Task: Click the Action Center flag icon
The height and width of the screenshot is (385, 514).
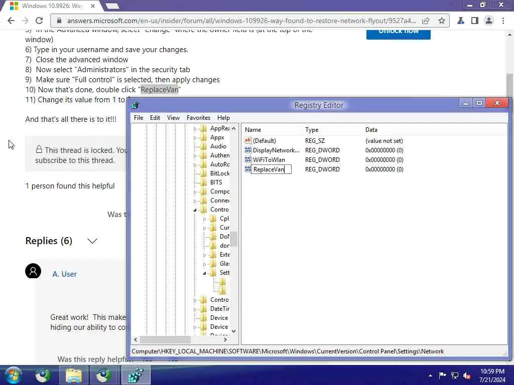Action: click(443, 375)
